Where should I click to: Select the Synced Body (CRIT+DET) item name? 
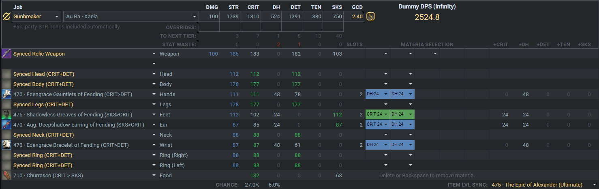(43, 84)
